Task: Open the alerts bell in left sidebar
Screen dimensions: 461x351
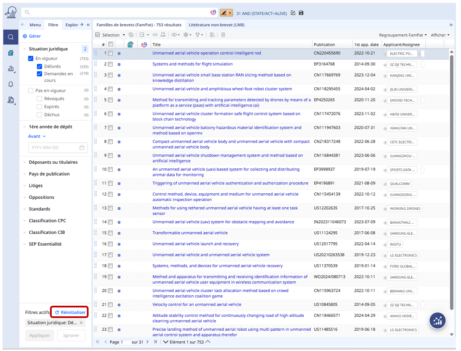Action: click(x=11, y=84)
